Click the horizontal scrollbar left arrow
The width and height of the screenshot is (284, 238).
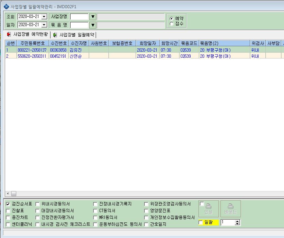coord(8,193)
